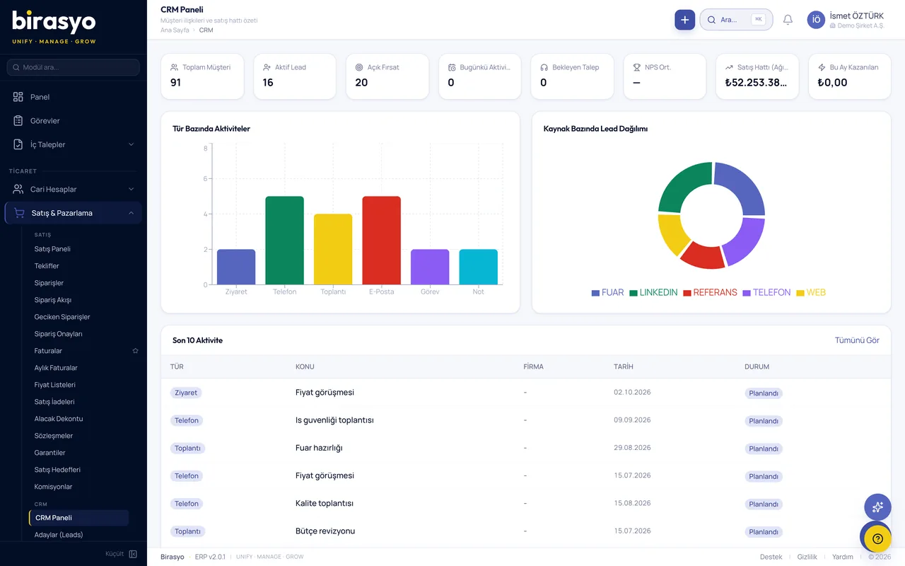Click the Aktif Lead stat card
The image size is (905, 566).
pyautogui.click(x=295, y=76)
